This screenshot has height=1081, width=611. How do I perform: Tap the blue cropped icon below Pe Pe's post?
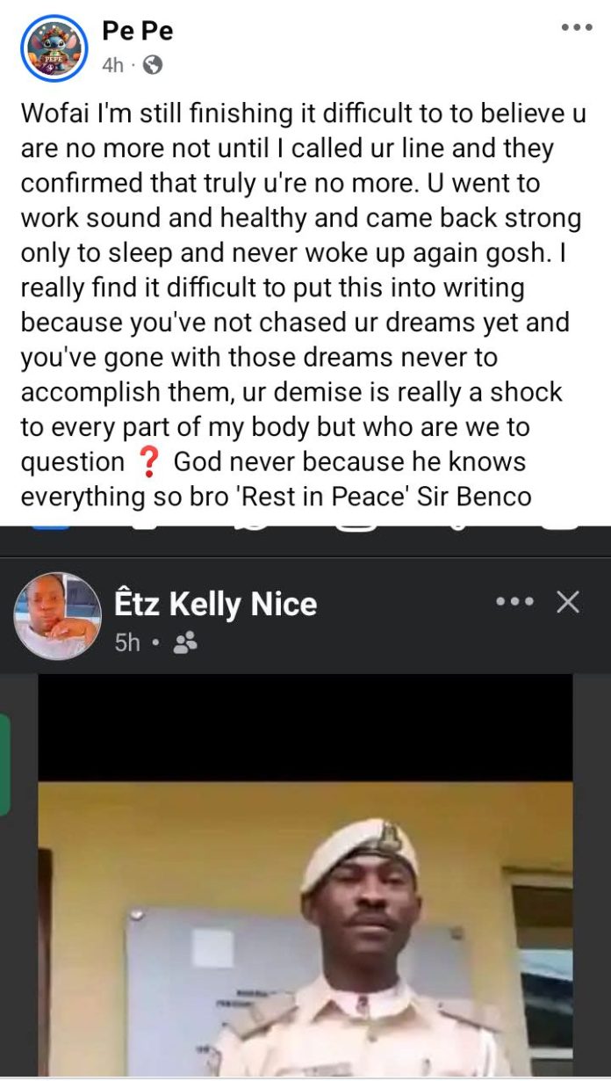point(53,526)
